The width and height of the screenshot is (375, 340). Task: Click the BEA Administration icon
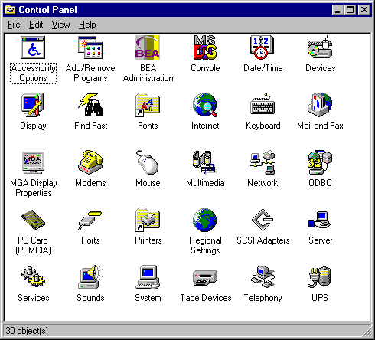click(148, 47)
